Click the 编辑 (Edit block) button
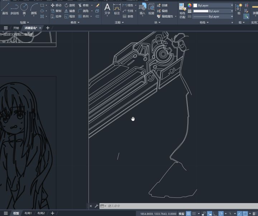 pyautogui.click(x=162, y=11)
